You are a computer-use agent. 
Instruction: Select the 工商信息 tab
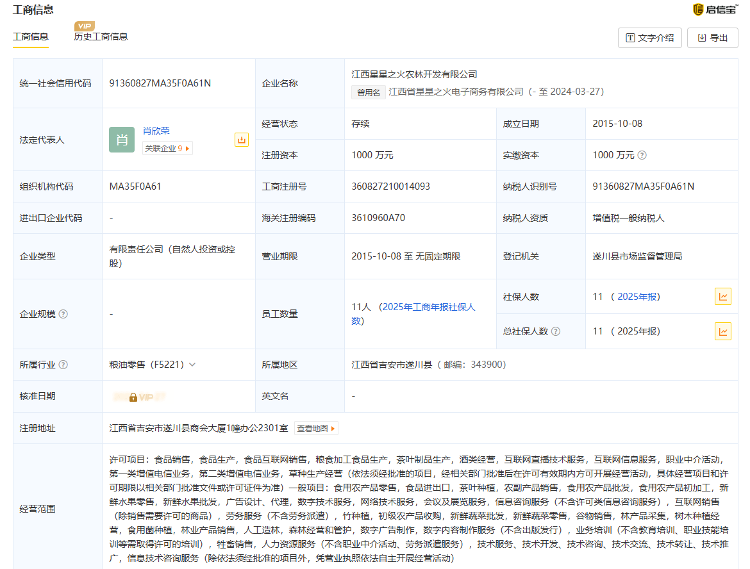point(31,37)
